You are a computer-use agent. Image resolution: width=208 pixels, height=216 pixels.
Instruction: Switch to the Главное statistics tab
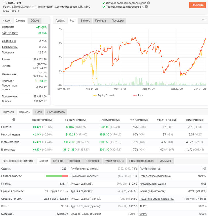coord(58,161)
